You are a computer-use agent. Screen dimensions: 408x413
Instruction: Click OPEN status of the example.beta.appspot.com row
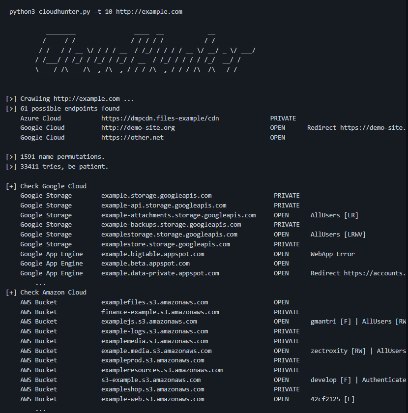pos(281,264)
